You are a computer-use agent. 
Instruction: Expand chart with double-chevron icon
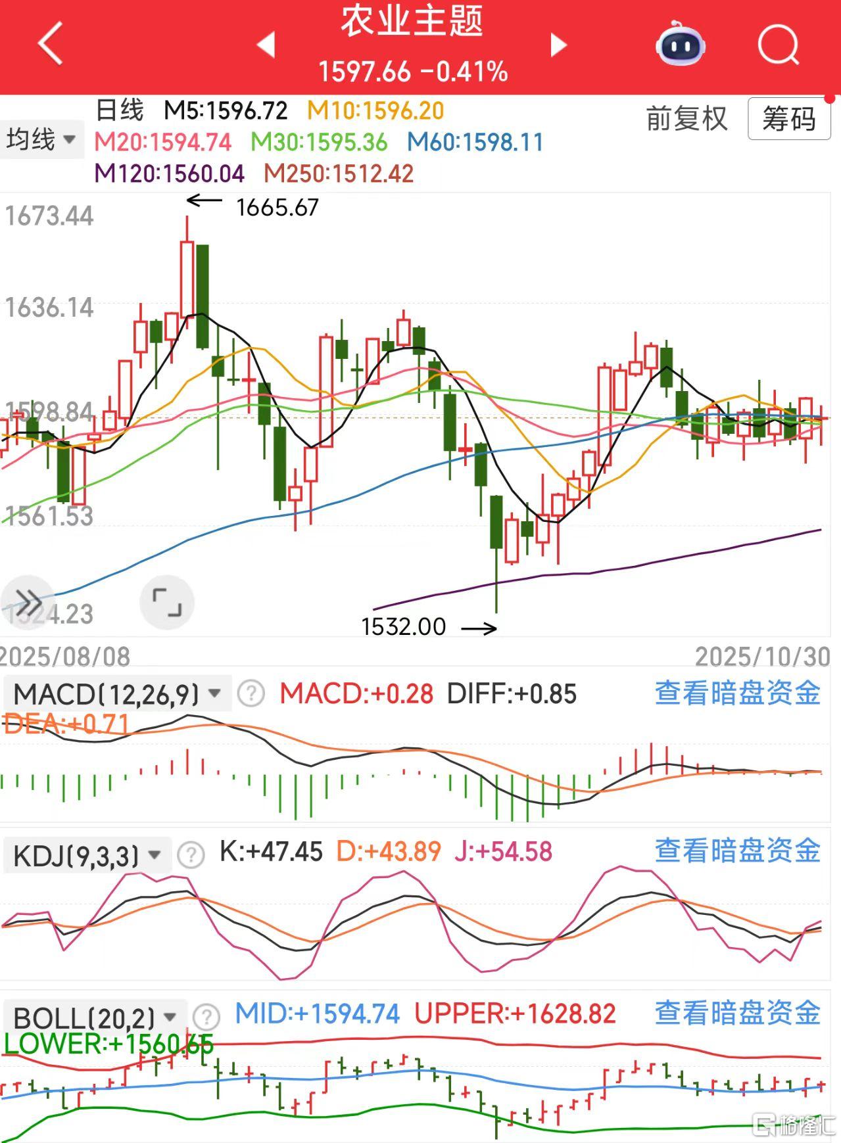tap(28, 601)
